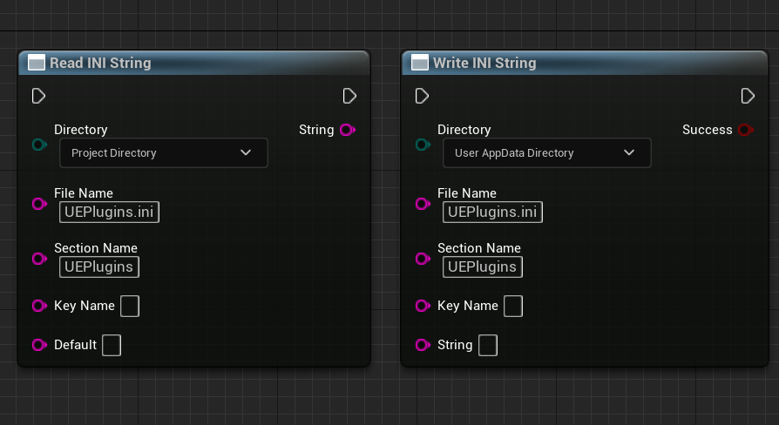Click the File Name pin on Read INI String

click(39, 204)
